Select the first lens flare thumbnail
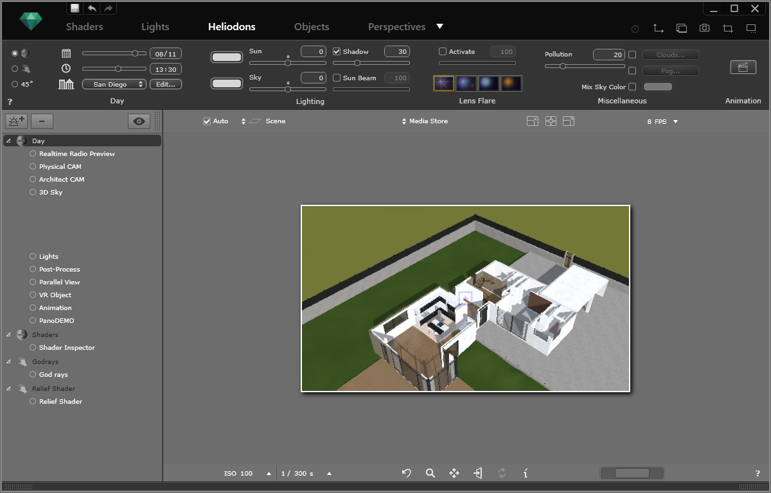The height and width of the screenshot is (493, 771). [443, 83]
